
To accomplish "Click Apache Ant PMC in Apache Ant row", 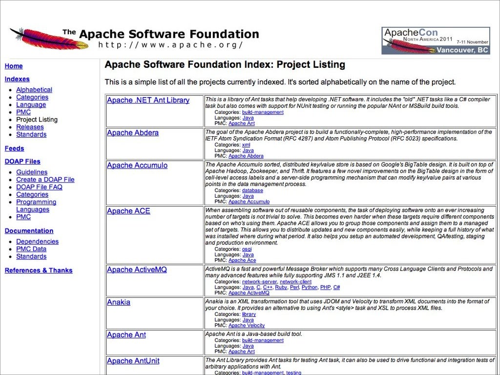I will pyautogui.click(x=242, y=352).
